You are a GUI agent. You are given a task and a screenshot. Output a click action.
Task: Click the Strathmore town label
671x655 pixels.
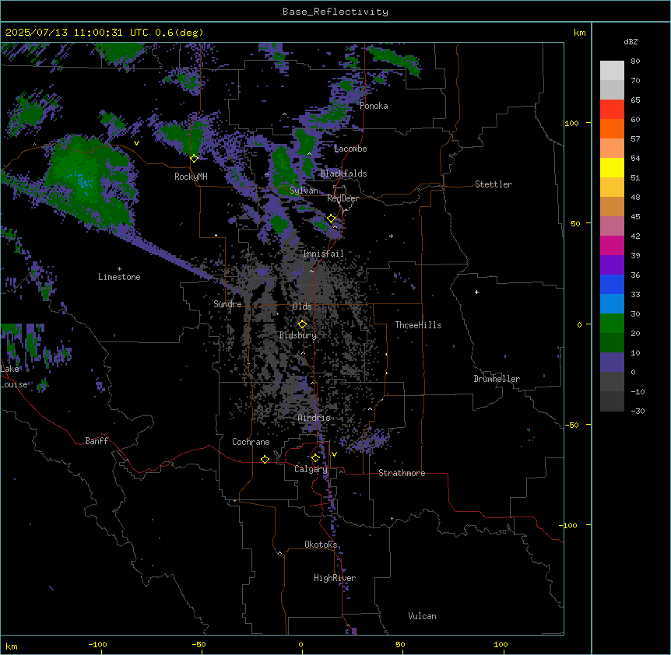click(x=402, y=473)
